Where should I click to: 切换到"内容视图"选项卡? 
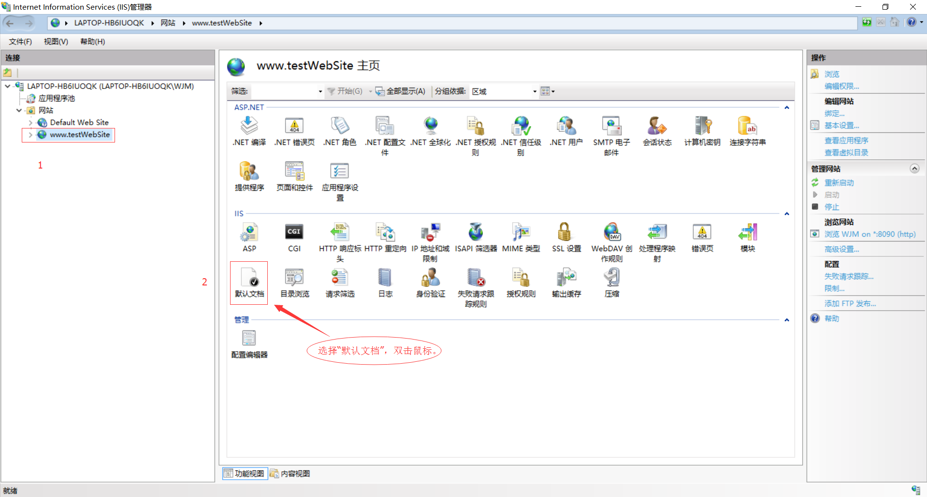pos(290,473)
